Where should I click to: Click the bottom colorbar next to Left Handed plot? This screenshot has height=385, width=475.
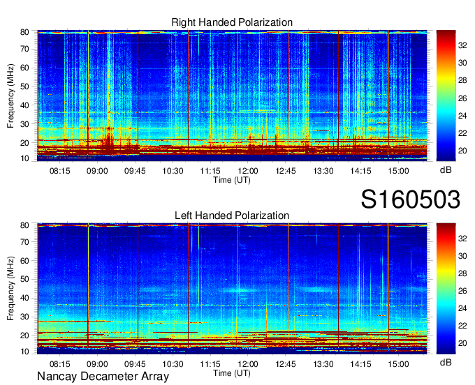[x=446, y=289]
